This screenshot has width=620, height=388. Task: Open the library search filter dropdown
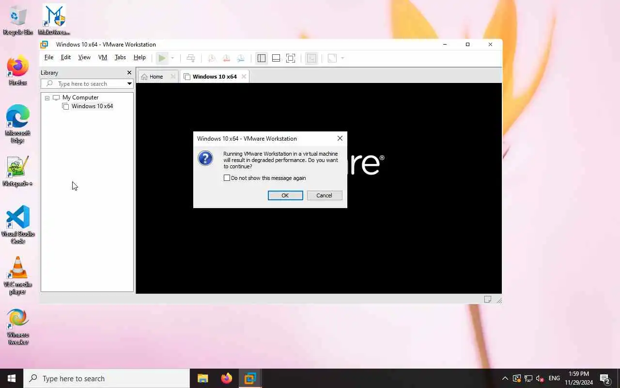129,84
